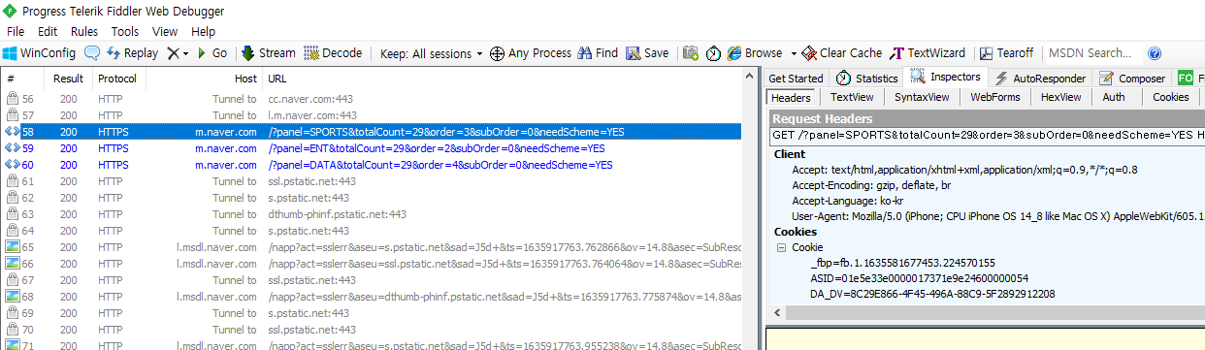
Task: Select the Cookies inspector tab
Action: click(x=1170, y=97)
